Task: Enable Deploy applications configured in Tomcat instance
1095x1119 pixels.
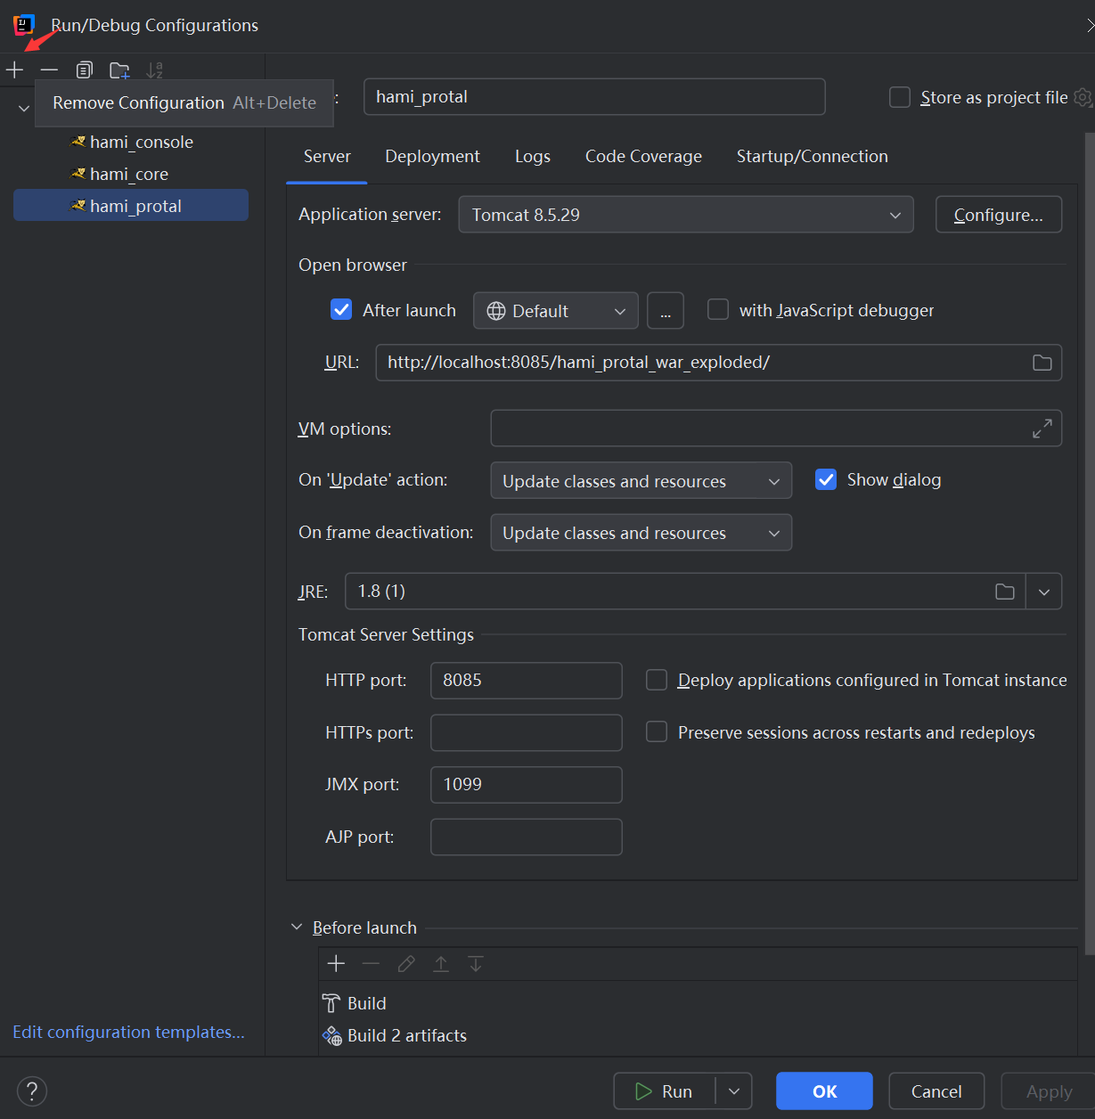Action: pos(657,680)
